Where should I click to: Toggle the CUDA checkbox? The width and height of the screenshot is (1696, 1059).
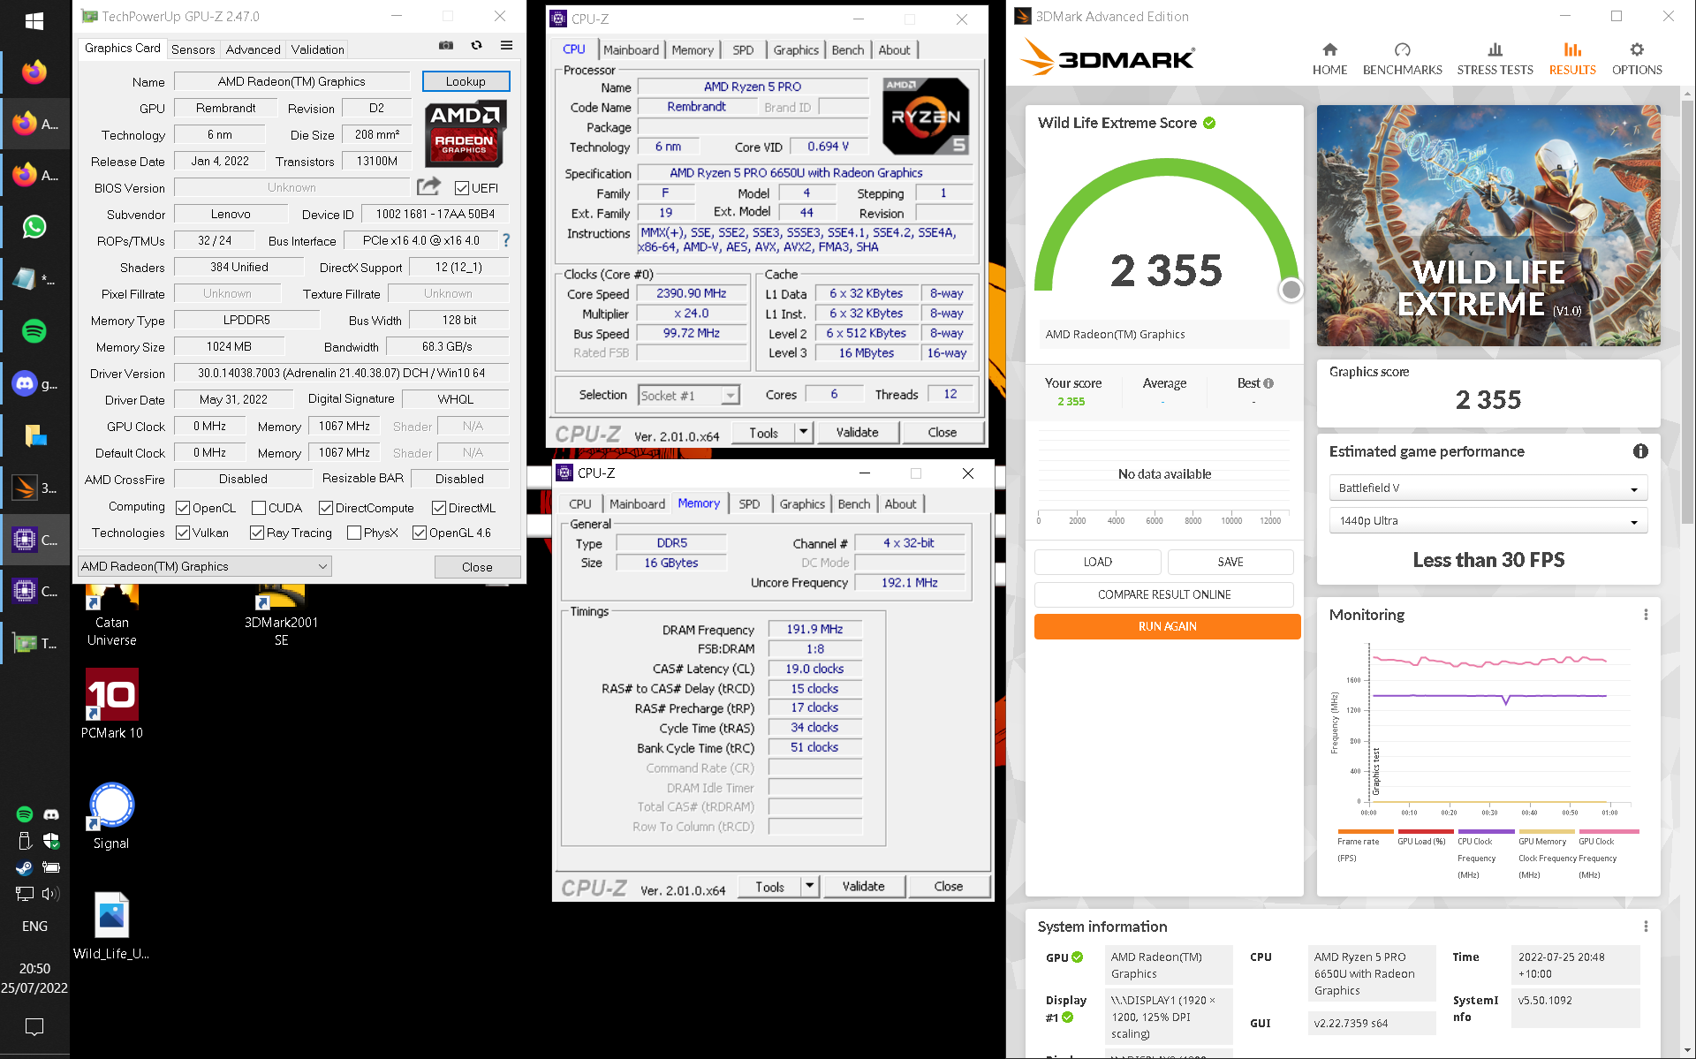point(259,508)
